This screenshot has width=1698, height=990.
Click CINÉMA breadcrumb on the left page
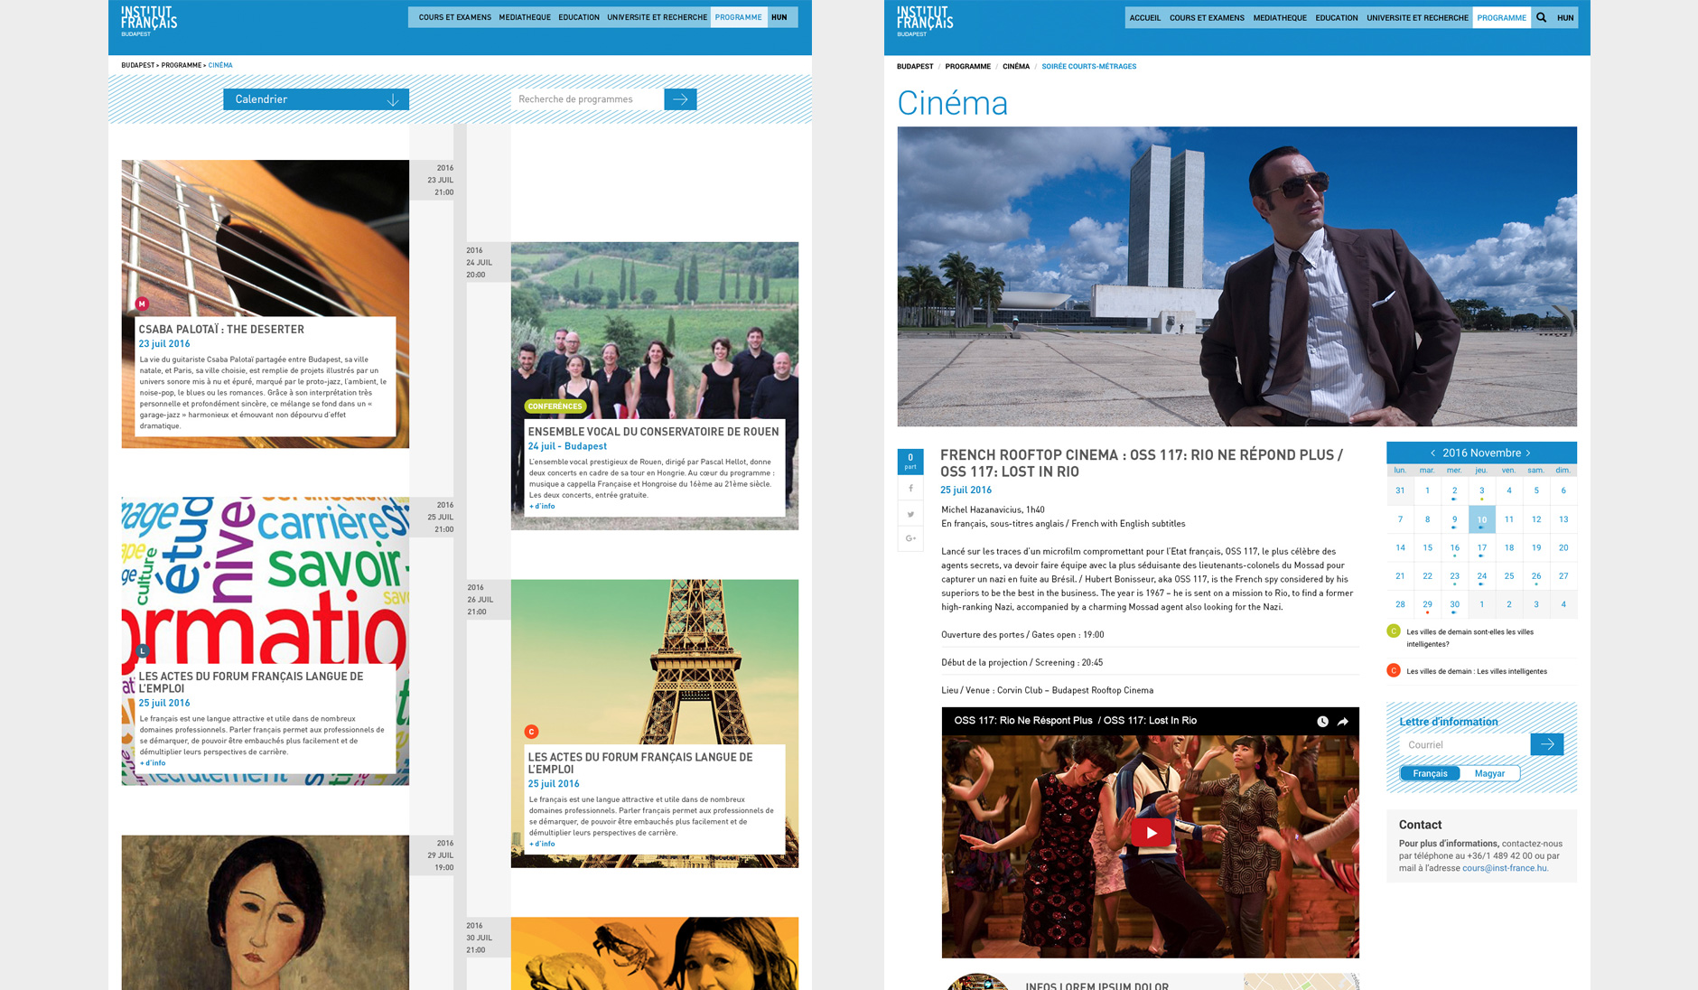220,65
